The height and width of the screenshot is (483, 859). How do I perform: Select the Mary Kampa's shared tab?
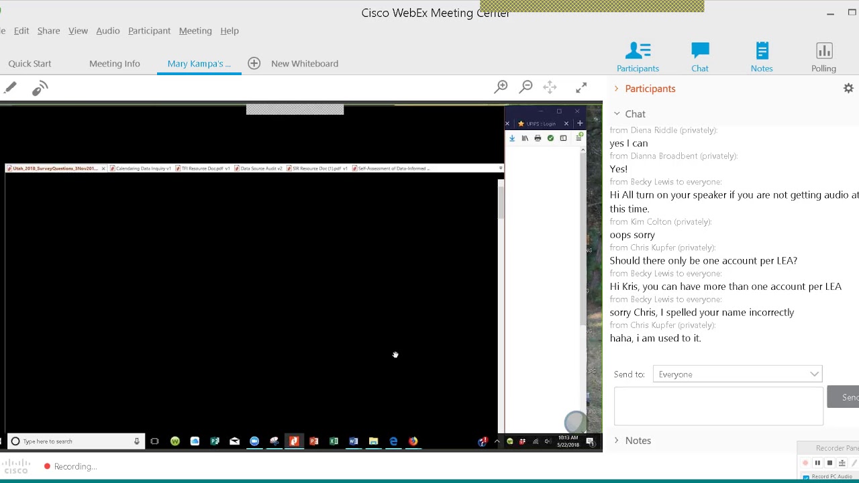199,64
